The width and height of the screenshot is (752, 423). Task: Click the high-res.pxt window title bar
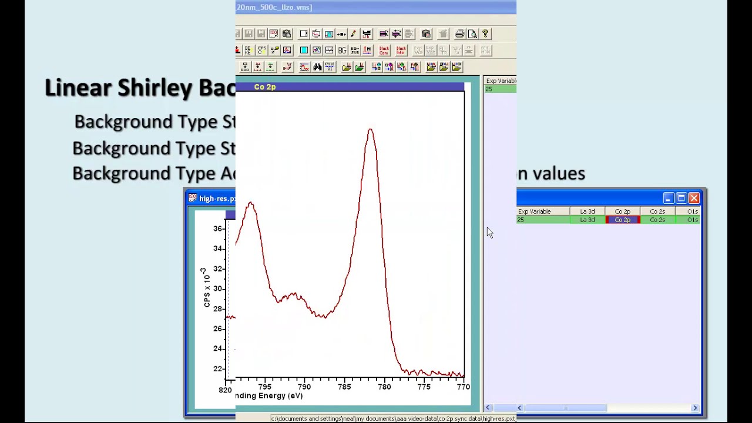pyautogui.click(x=210, y=199)
